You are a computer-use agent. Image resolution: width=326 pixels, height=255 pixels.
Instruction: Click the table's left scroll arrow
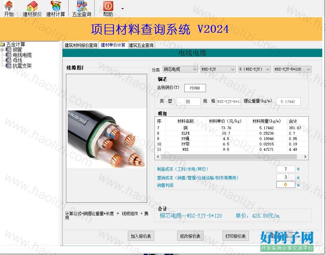click(x=158, y=157)
